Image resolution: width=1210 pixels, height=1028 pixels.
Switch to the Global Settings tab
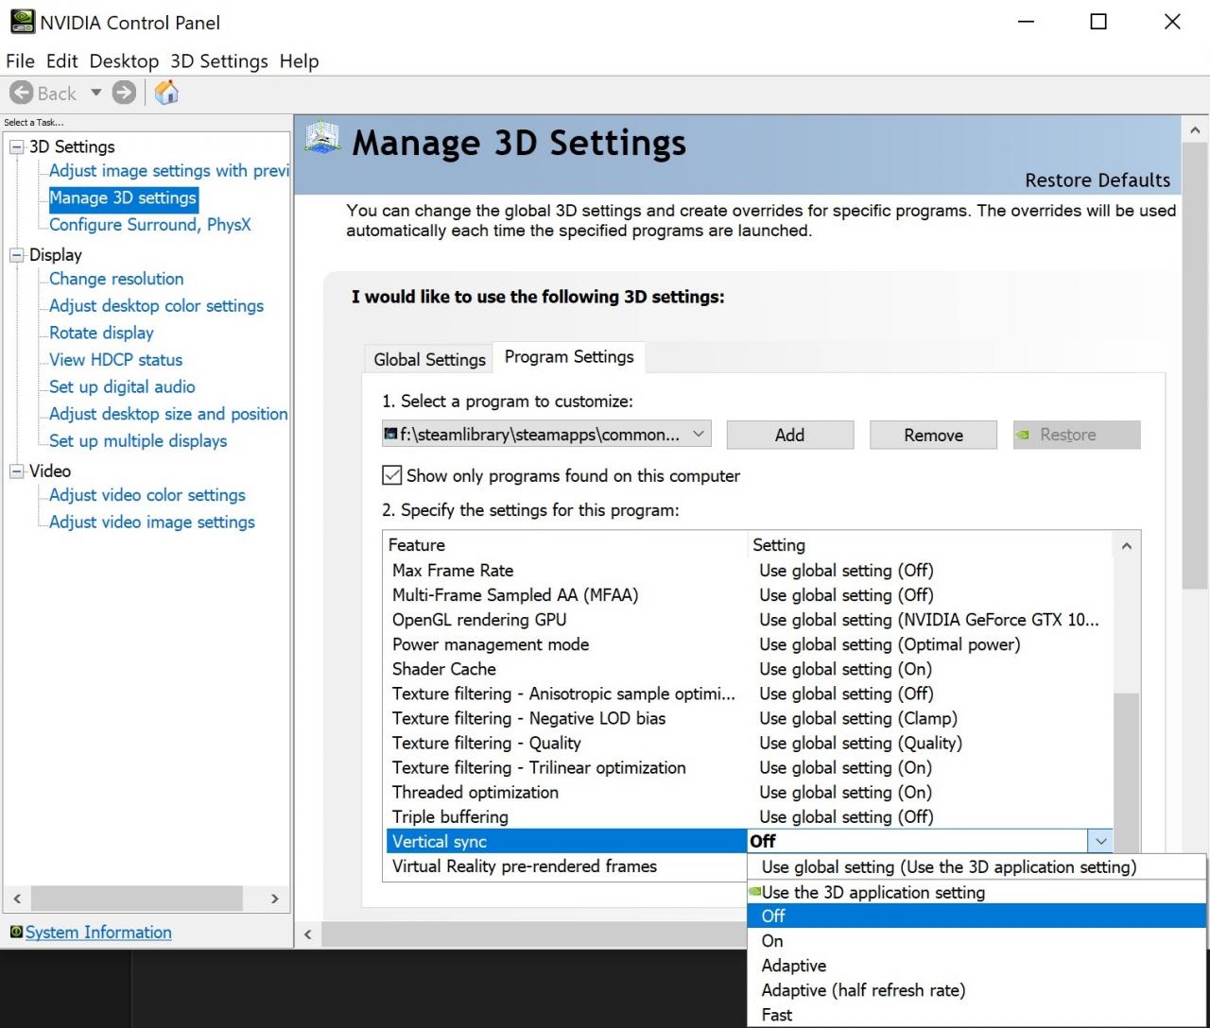pyautogui.click(x=429, y=359)
